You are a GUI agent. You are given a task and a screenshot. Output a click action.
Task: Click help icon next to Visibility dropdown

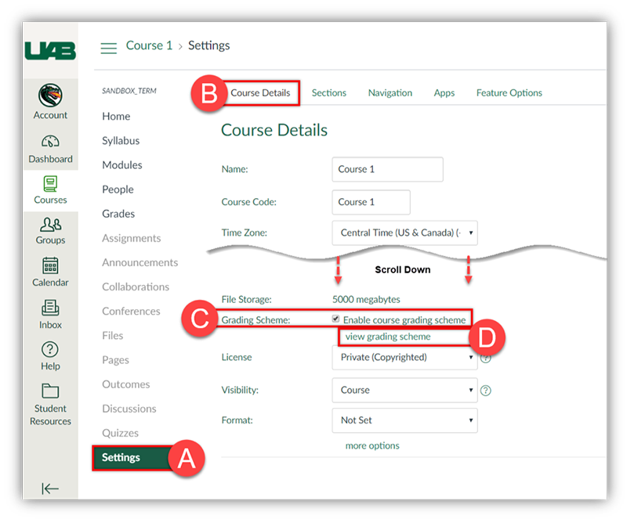tap(486, 391)
